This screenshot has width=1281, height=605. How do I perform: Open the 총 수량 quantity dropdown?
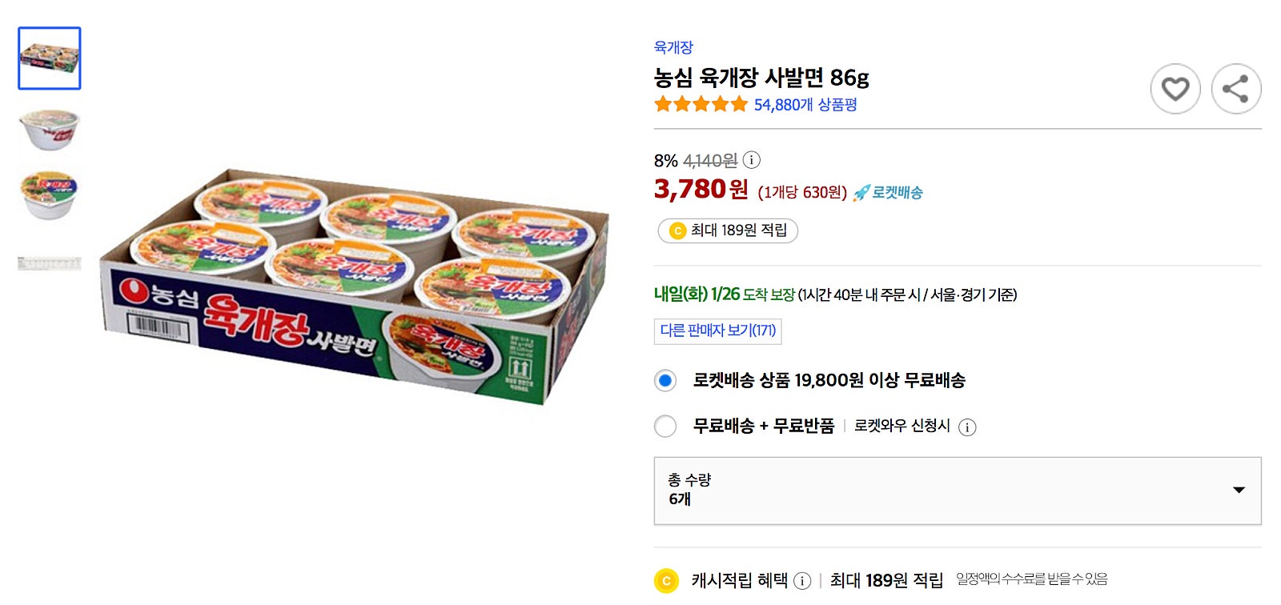(957, 491)
